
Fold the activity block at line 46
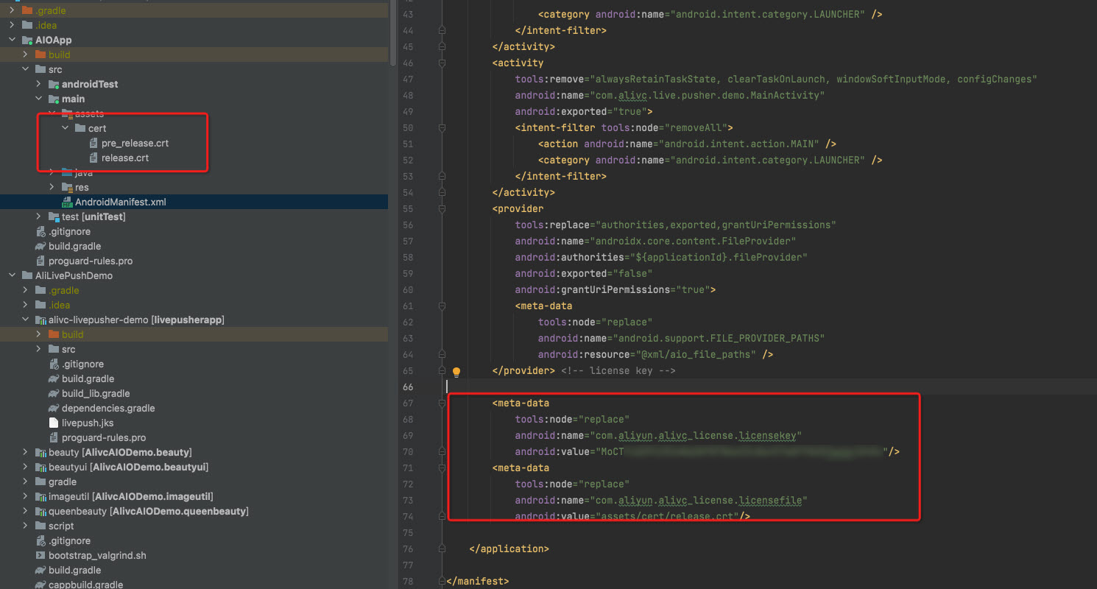442,63
